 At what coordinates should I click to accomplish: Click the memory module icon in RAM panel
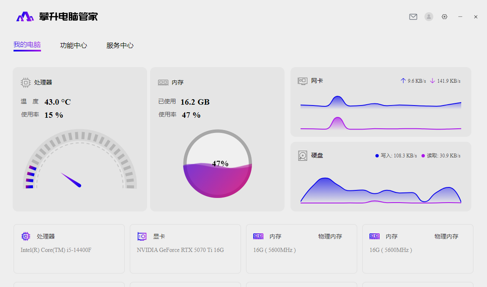click(163, 83)
